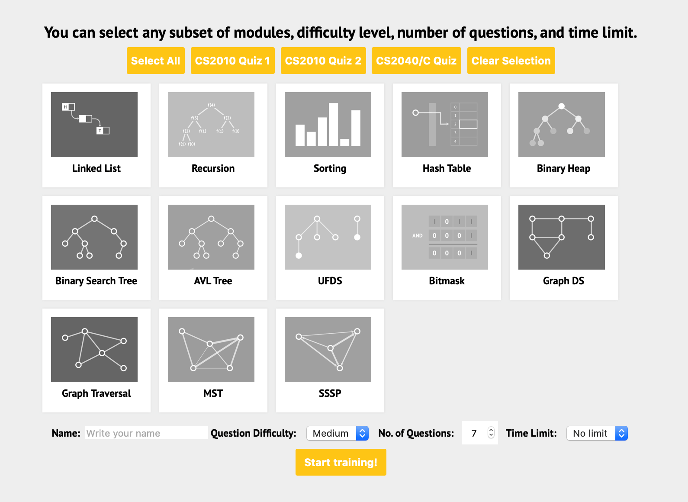Viewport: 688px width, 502px height.
Task: Toggle the Binary Heap module tile
Action: click(564, 135)
